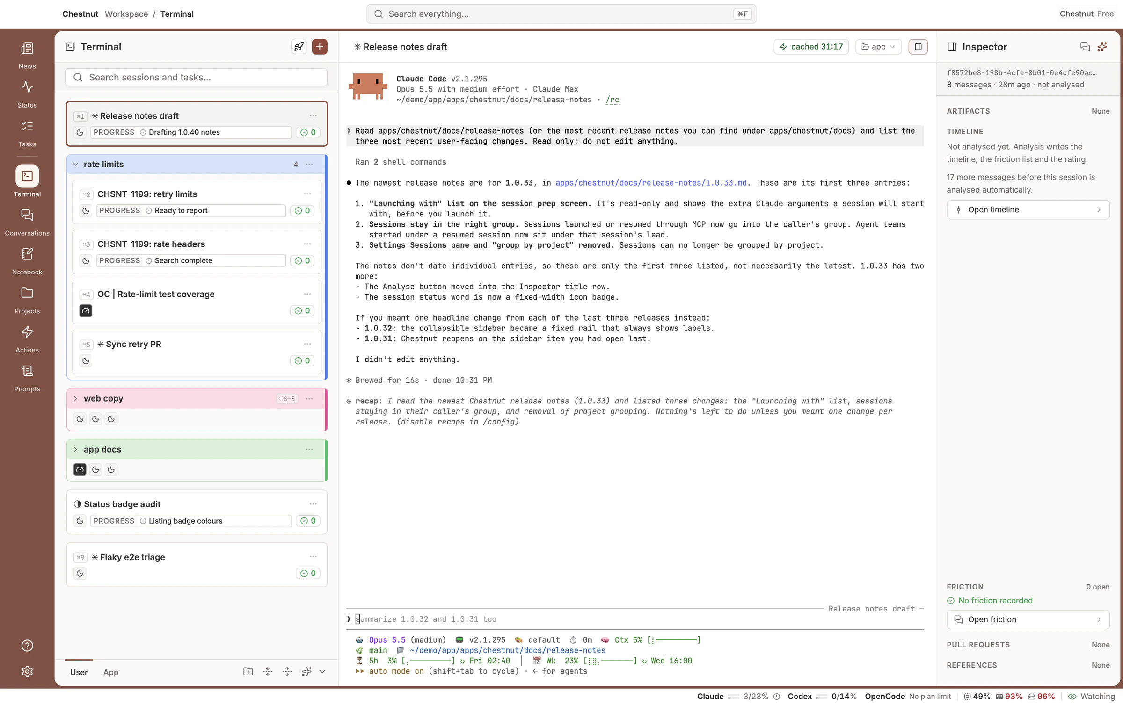Switch to the User tab
Screen dimensions: 1123x704
tap(79, 672)
